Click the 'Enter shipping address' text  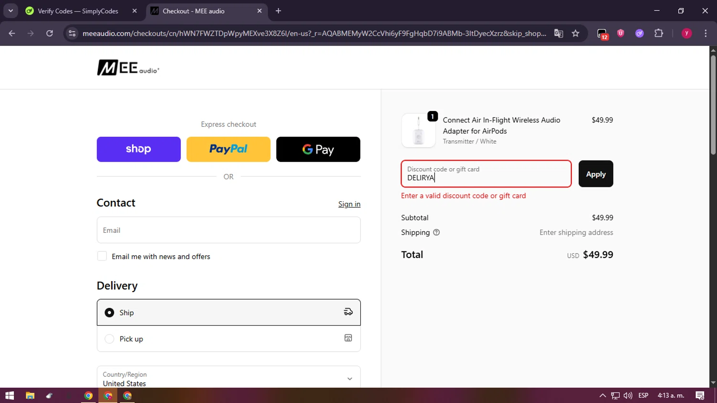coord(576,232)
